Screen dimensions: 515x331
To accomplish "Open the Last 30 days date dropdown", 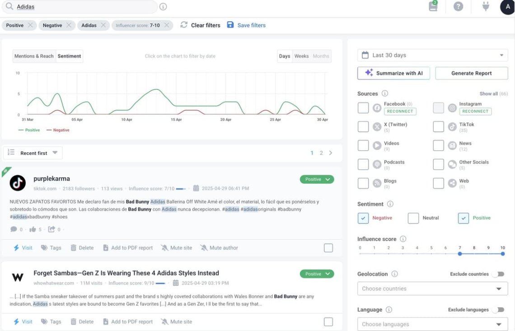I will 433,55.
